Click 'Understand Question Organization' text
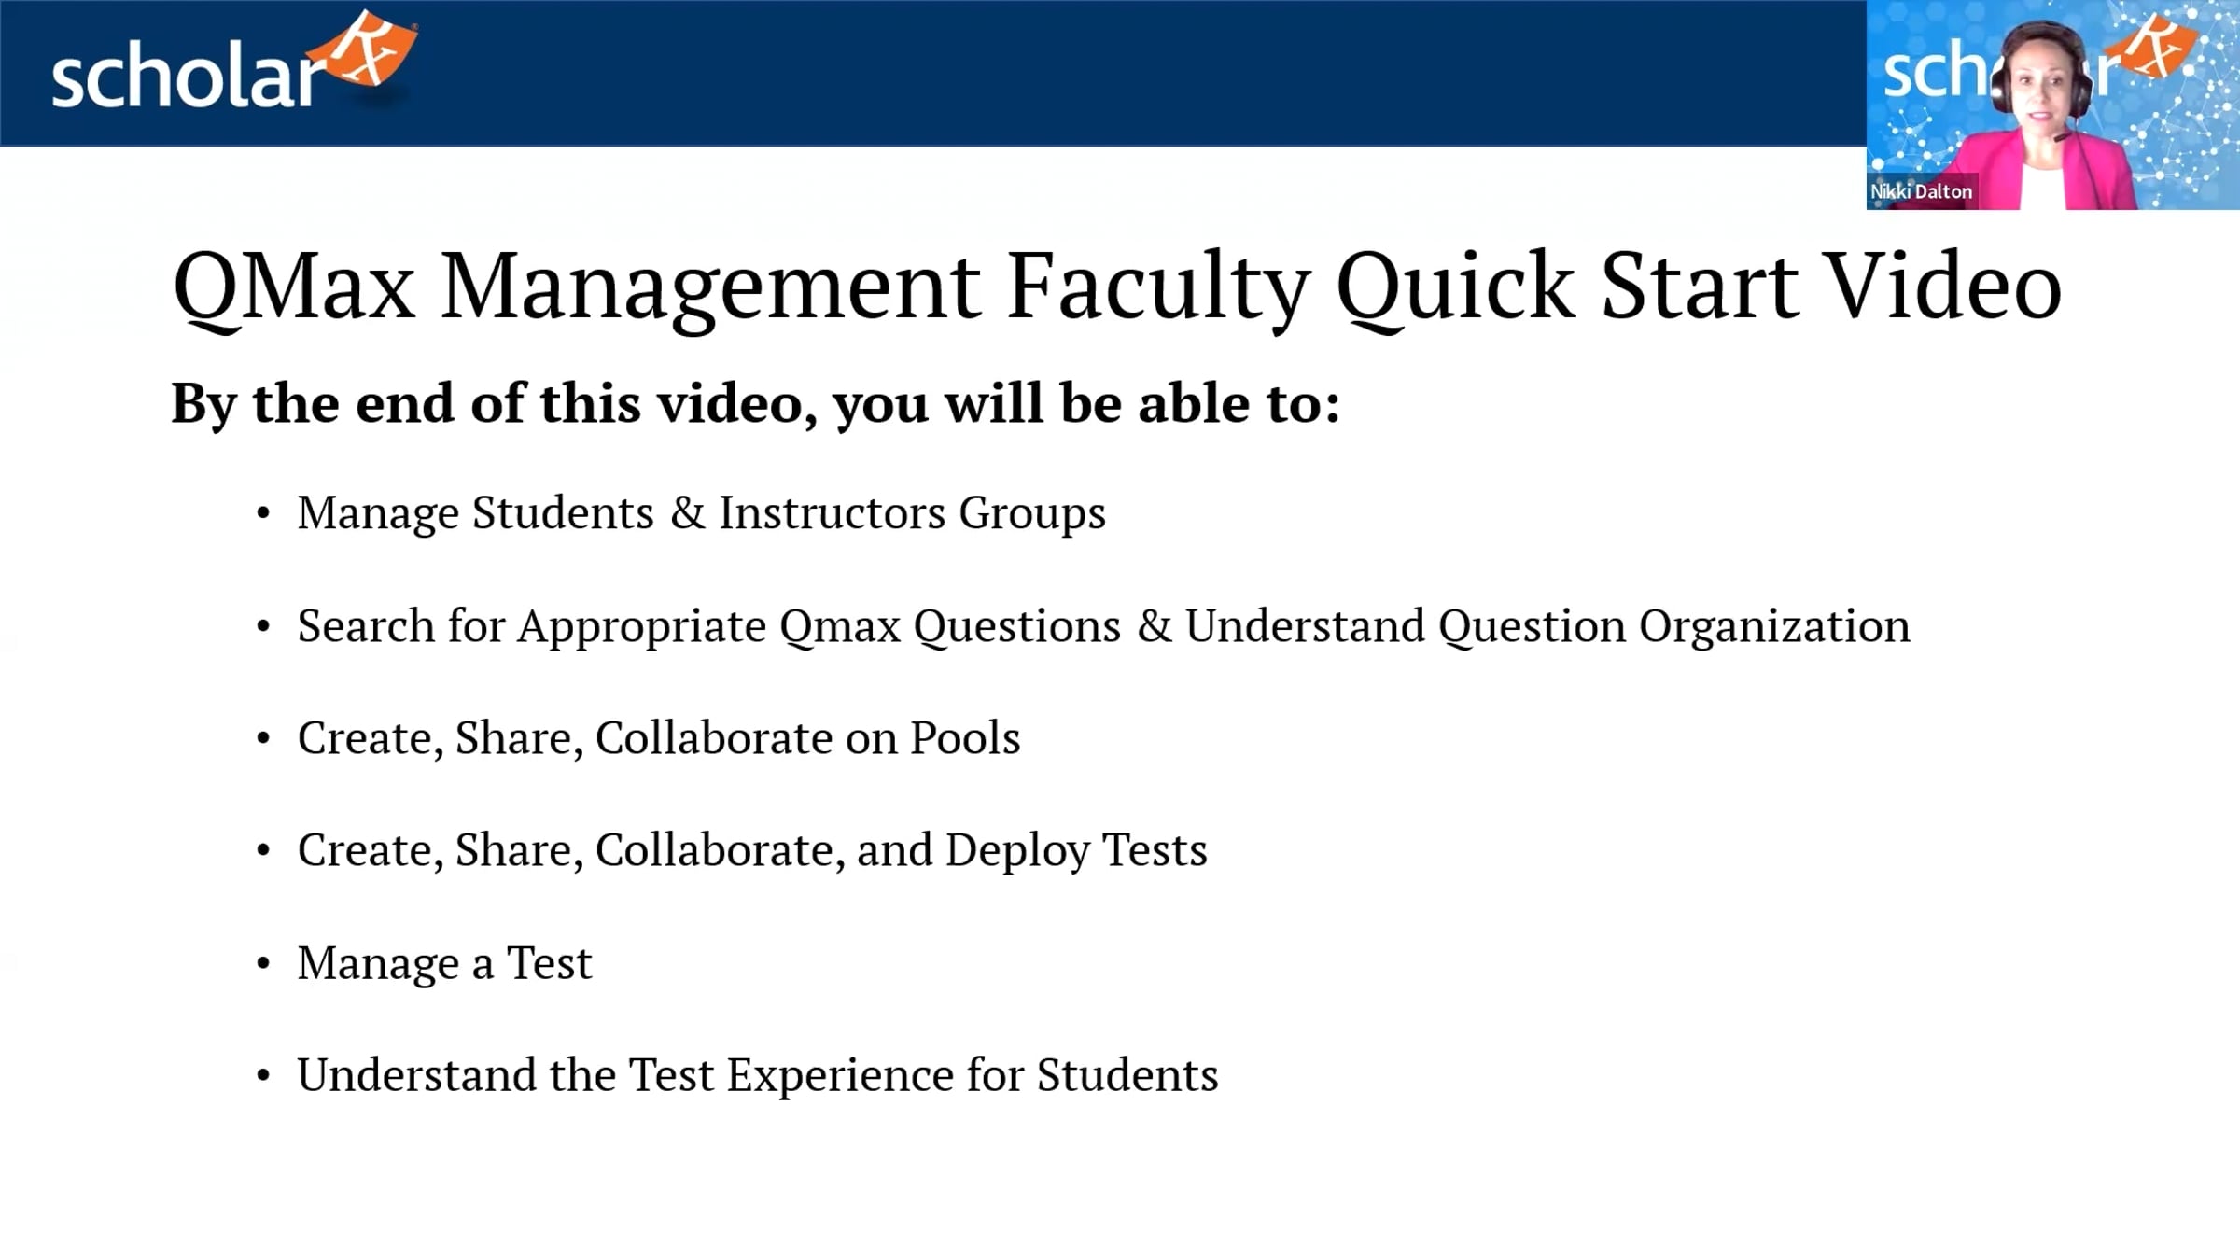2240x1260 pixels. pos(1547,626)
